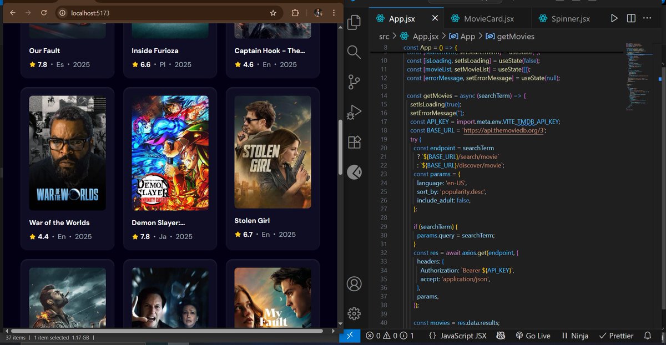Open the getMovies breadcrumb symbol
Image resolution: width=666 pixels, height=345 pixels.
tap(509, 37)
